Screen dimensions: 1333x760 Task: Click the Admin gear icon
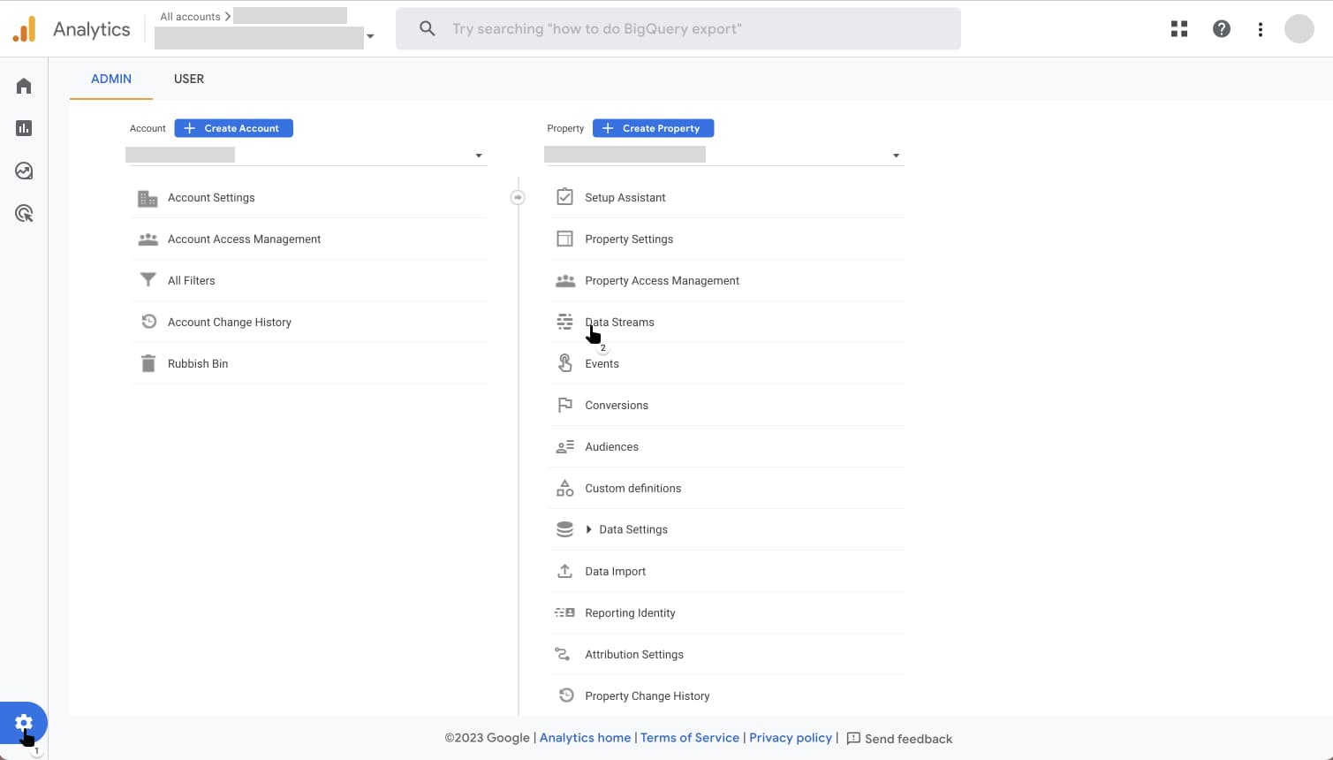pyautogui.click(x=24, y=723)
